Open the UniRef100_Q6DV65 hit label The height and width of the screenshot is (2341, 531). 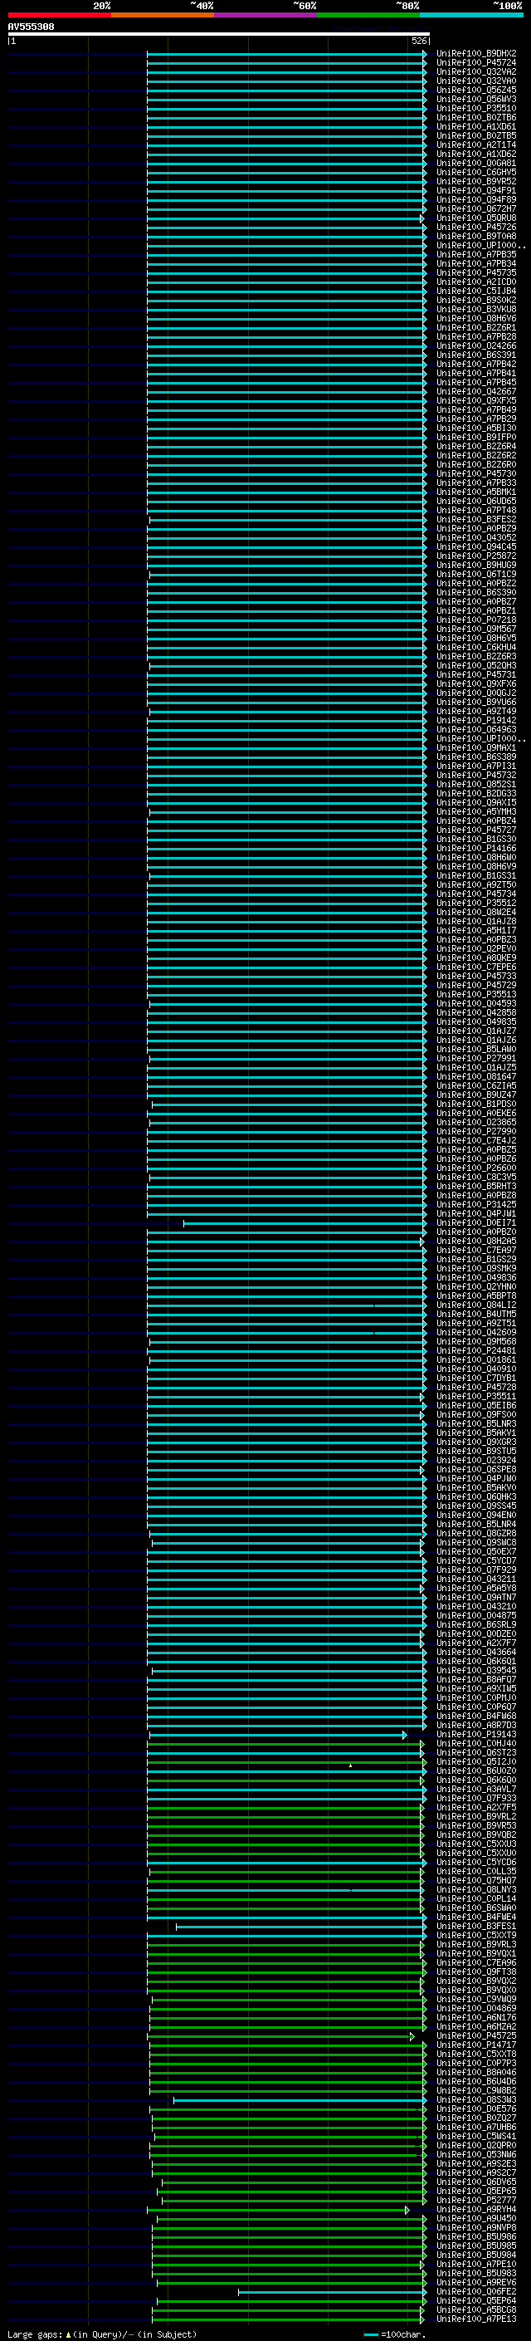(x=475, y=2181)
